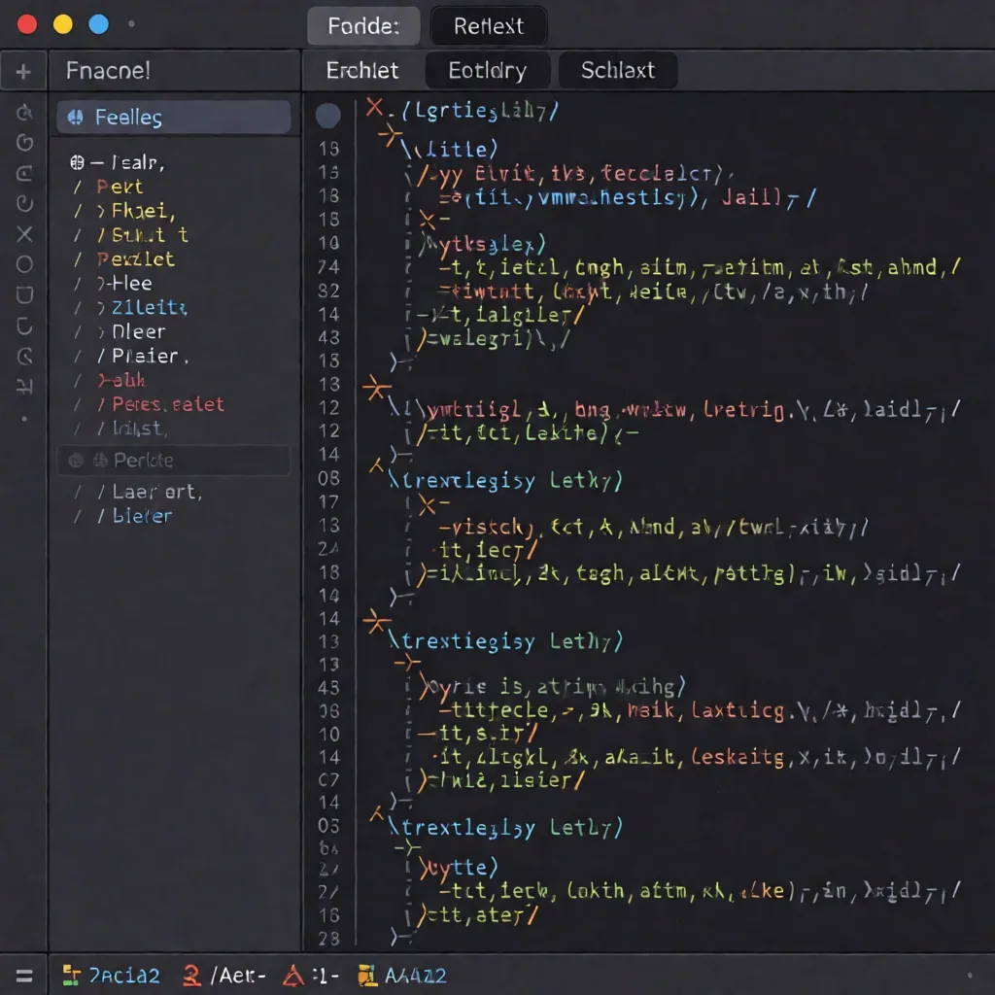Select the Plaier file
This screenshot has height=995, width=995.
[x=145, y=357]
